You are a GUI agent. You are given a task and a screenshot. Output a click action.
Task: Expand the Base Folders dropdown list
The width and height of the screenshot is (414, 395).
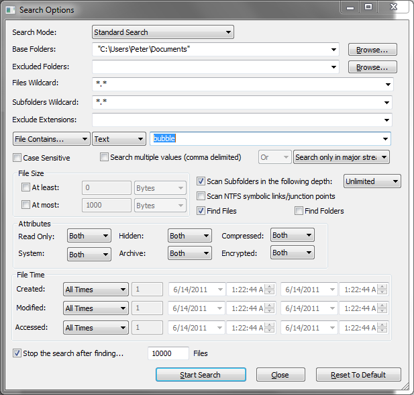coord(333,50)
